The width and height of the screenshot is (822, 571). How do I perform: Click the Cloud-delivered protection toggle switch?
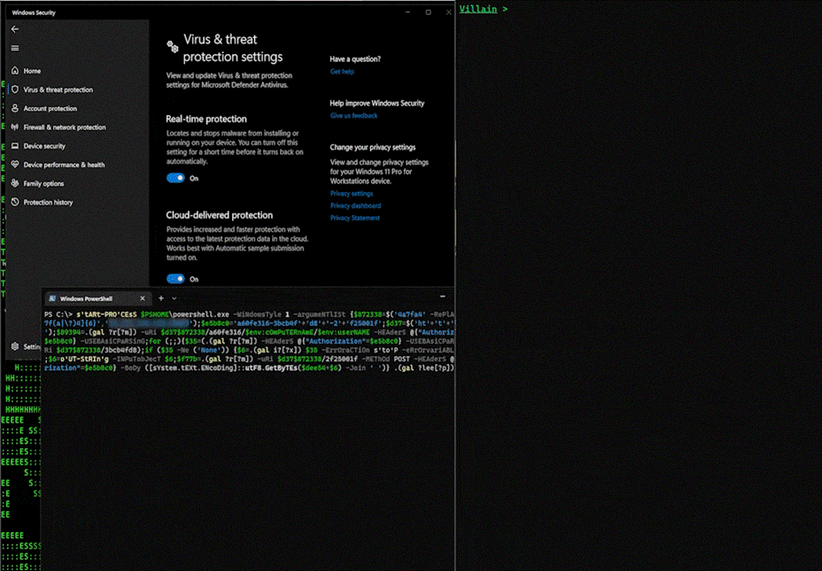pyautogui.click(x=175, y=278)
